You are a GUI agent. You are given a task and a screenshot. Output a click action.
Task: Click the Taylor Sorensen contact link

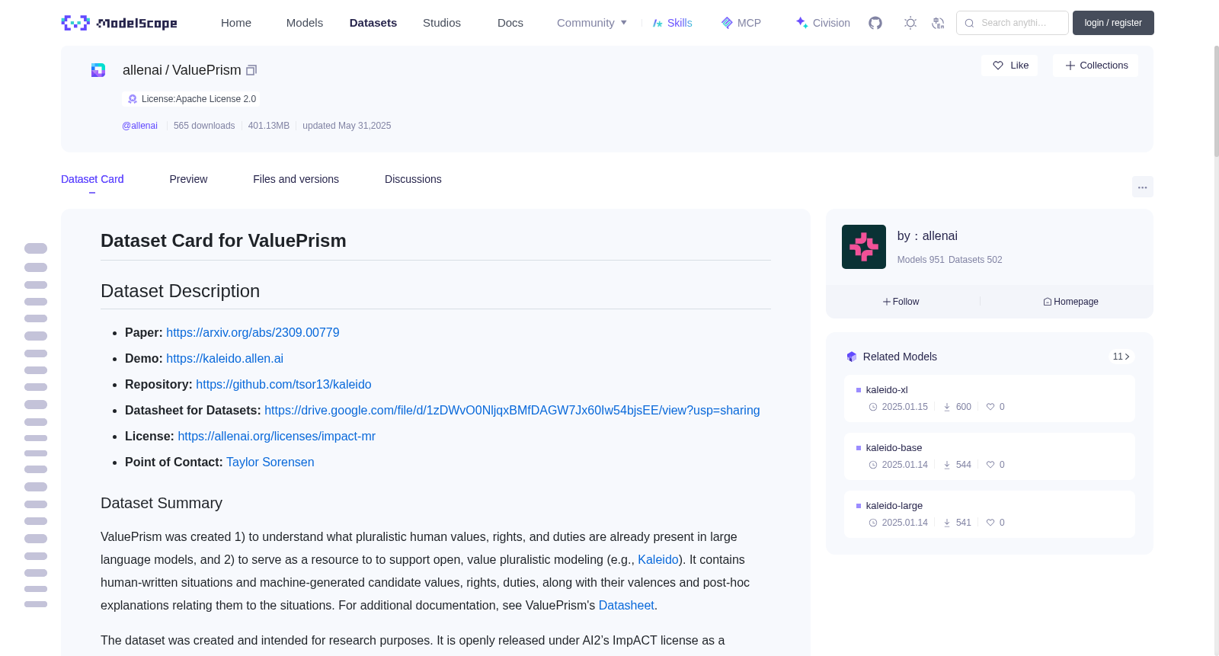pyautogui.click(x=270, y=462)
